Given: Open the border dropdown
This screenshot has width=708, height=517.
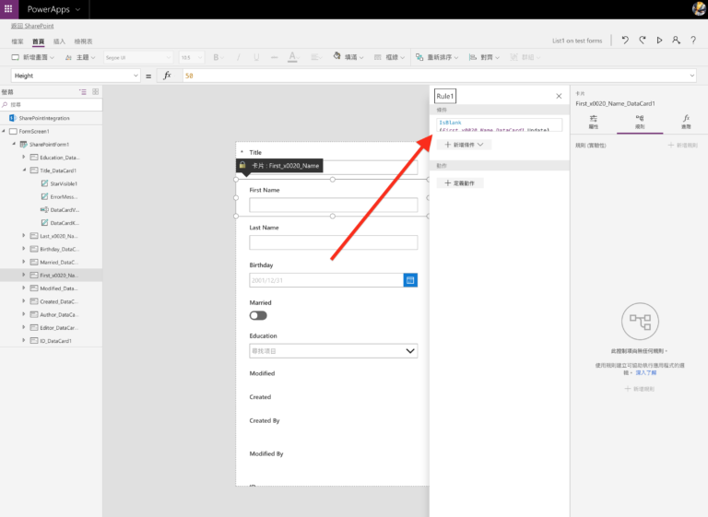Looking at the screenshot, I should 389,57.
